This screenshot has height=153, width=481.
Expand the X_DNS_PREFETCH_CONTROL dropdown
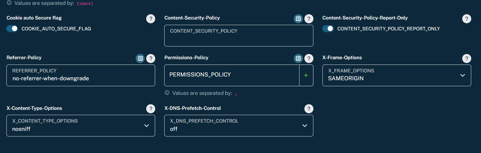click(x=239, y=126)
